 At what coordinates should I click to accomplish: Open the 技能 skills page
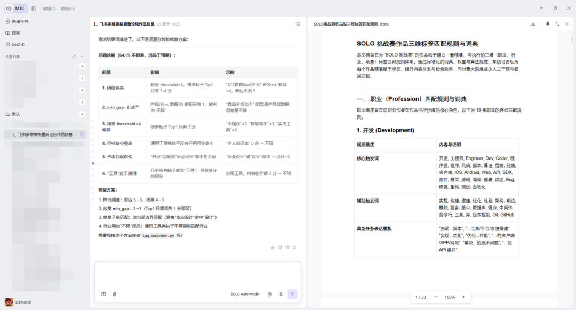point(13,33)
